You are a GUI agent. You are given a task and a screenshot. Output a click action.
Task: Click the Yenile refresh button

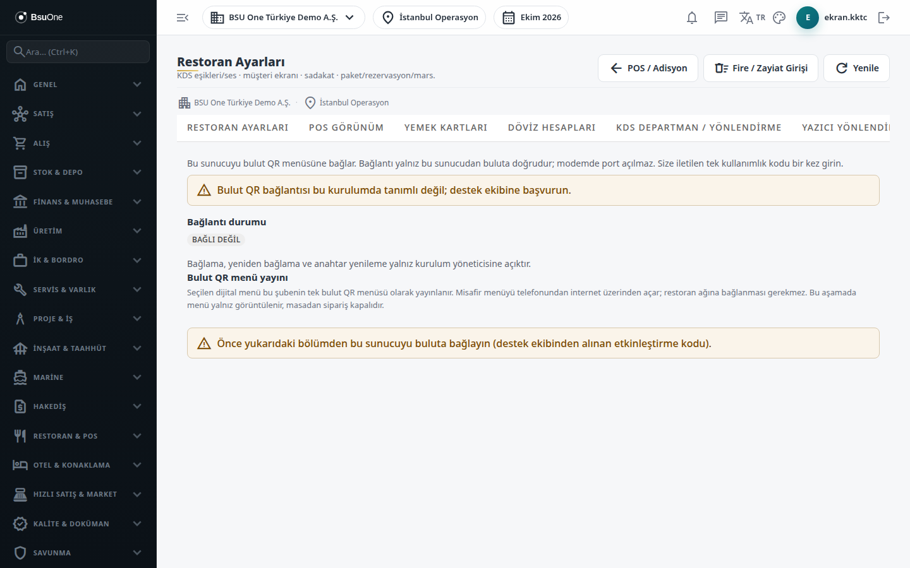point(856,68)
